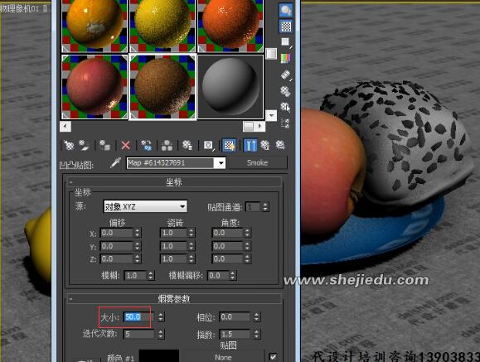Image resolution: width=480 pixels, height=362 pixels.
Task: Collapse the 坐标 rollout header
Action: click(x=174, y=182)
